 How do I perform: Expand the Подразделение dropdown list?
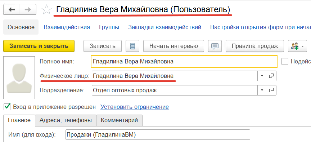coord(262,90)
